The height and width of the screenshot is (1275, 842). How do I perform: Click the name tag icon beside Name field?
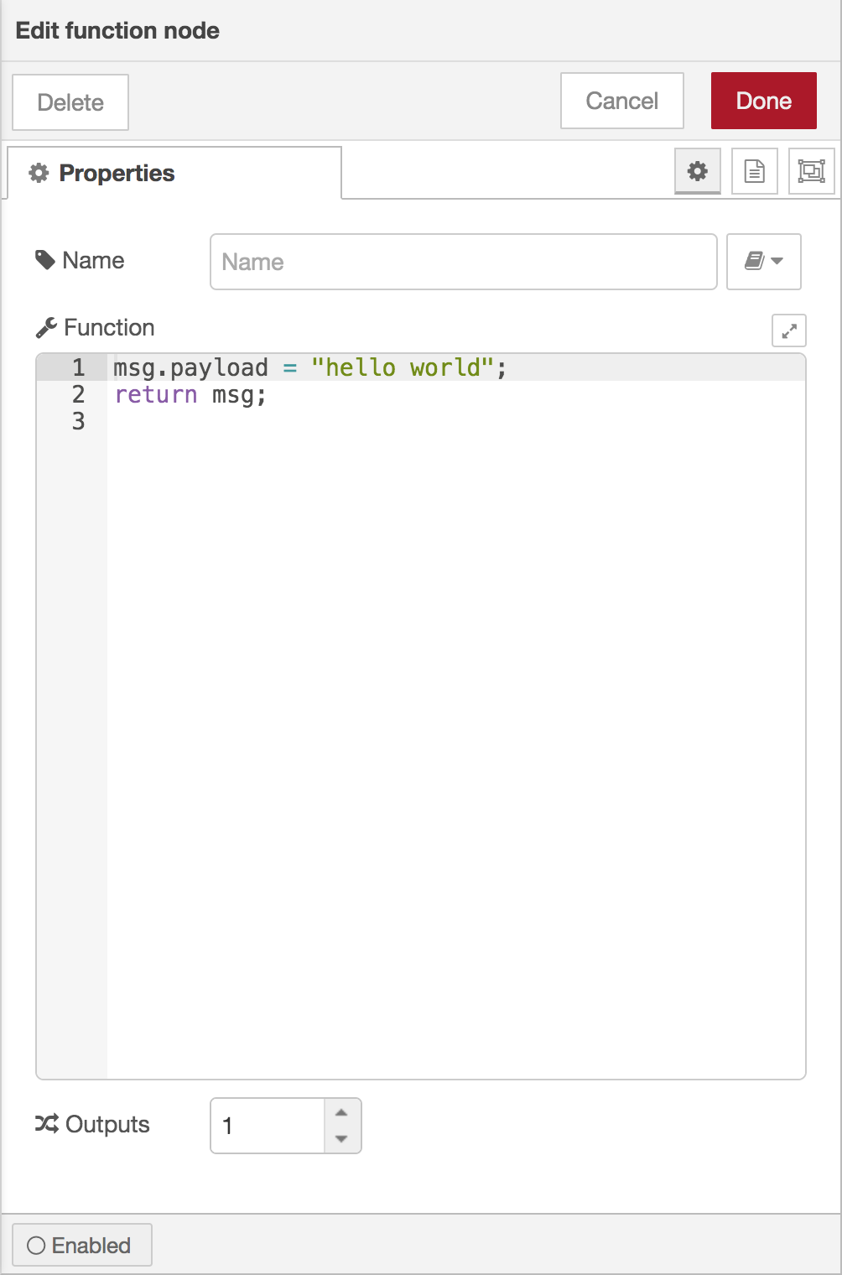click(46, 260)
